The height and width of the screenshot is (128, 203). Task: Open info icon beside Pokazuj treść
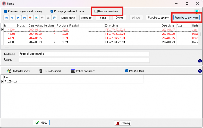[x=200, y=71]
